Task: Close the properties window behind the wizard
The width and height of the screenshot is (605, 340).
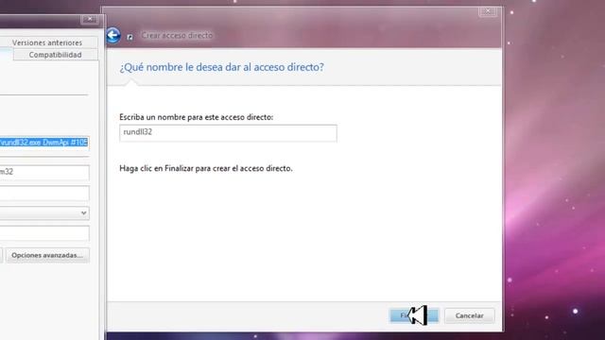Action: tap(90, 19)
